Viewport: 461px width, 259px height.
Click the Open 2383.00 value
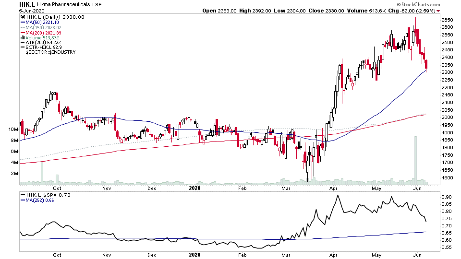pos(219,11)
